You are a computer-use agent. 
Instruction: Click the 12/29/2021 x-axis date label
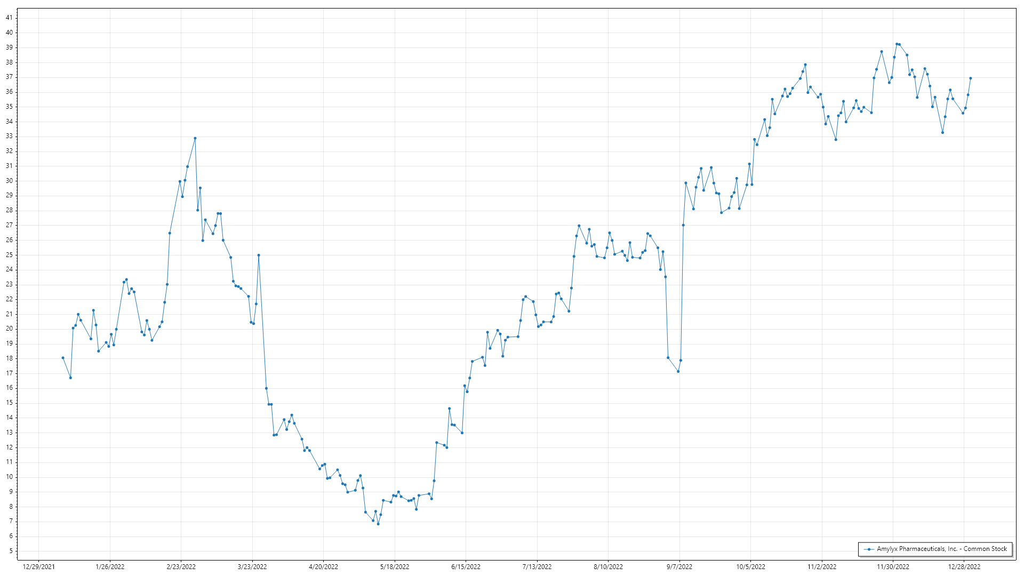tap(38, 567)
